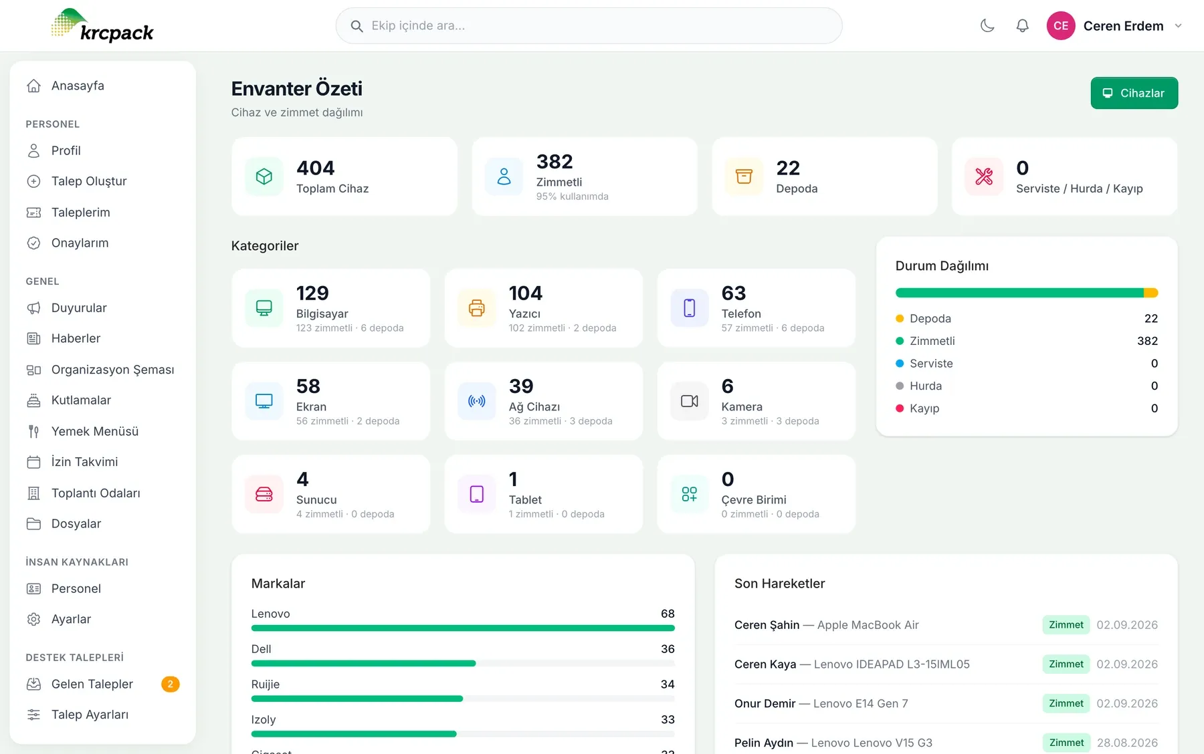Viewport: 1204px width, 754px height.
Task: Click the orange 2 badge on Gelen Talepler
Action: (171, 684)
